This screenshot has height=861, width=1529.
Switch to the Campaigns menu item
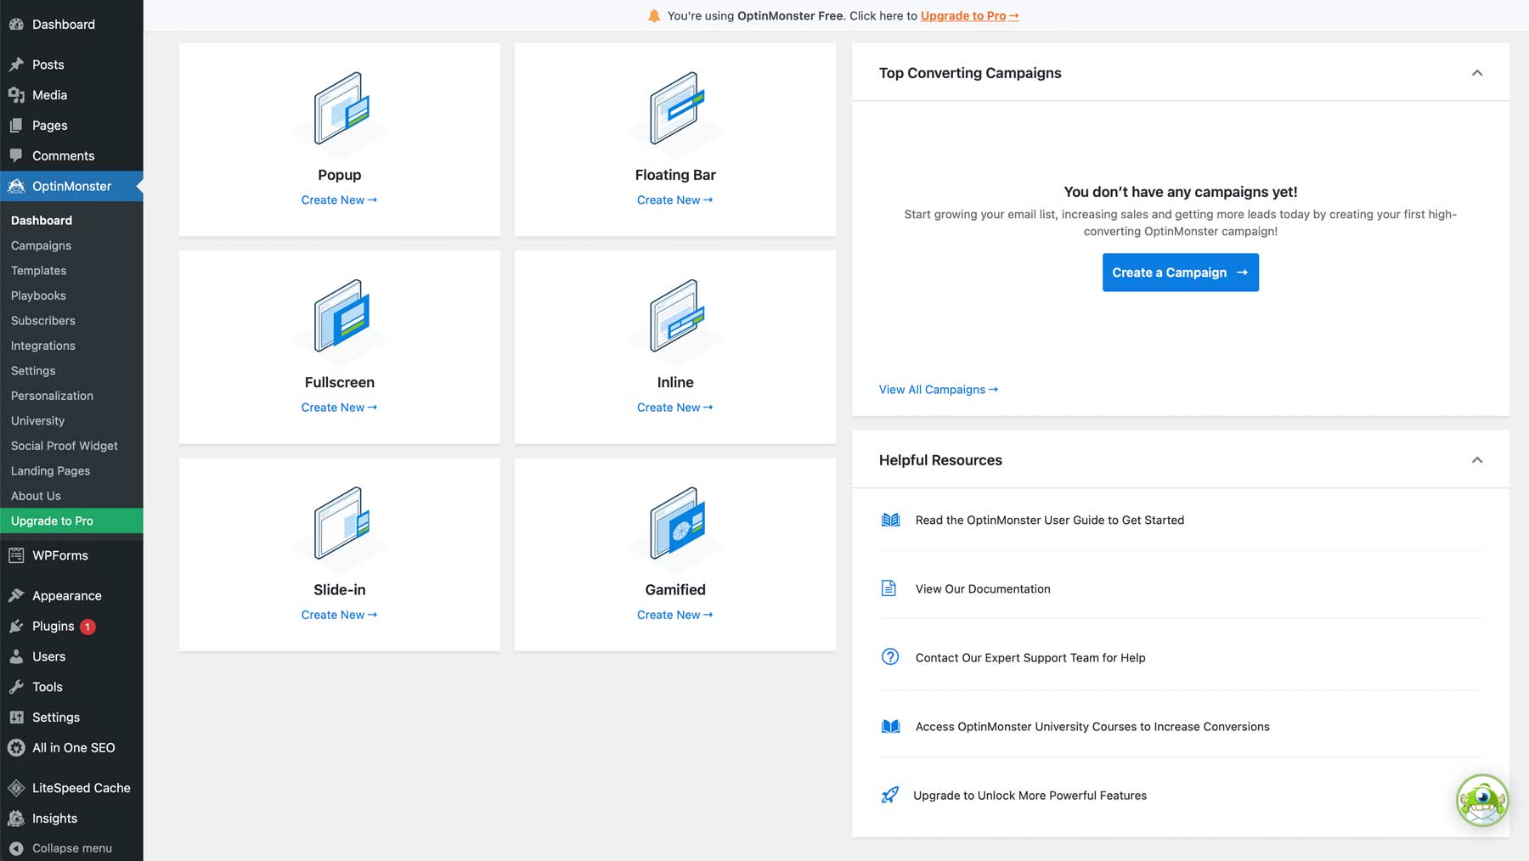[x=40, y=245]
